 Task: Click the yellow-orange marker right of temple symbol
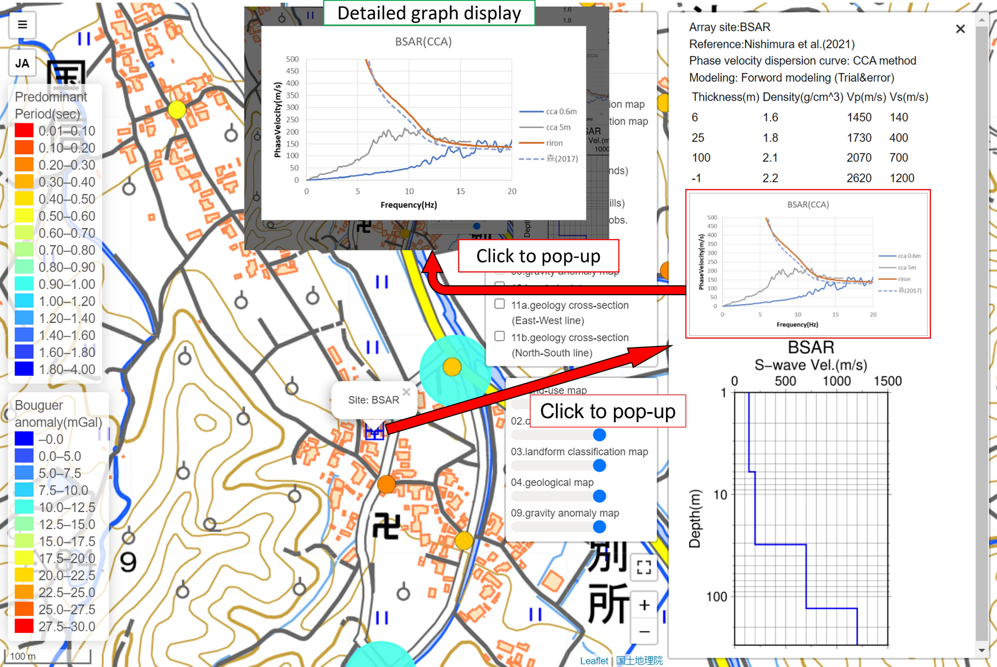(x=463, y=540)
